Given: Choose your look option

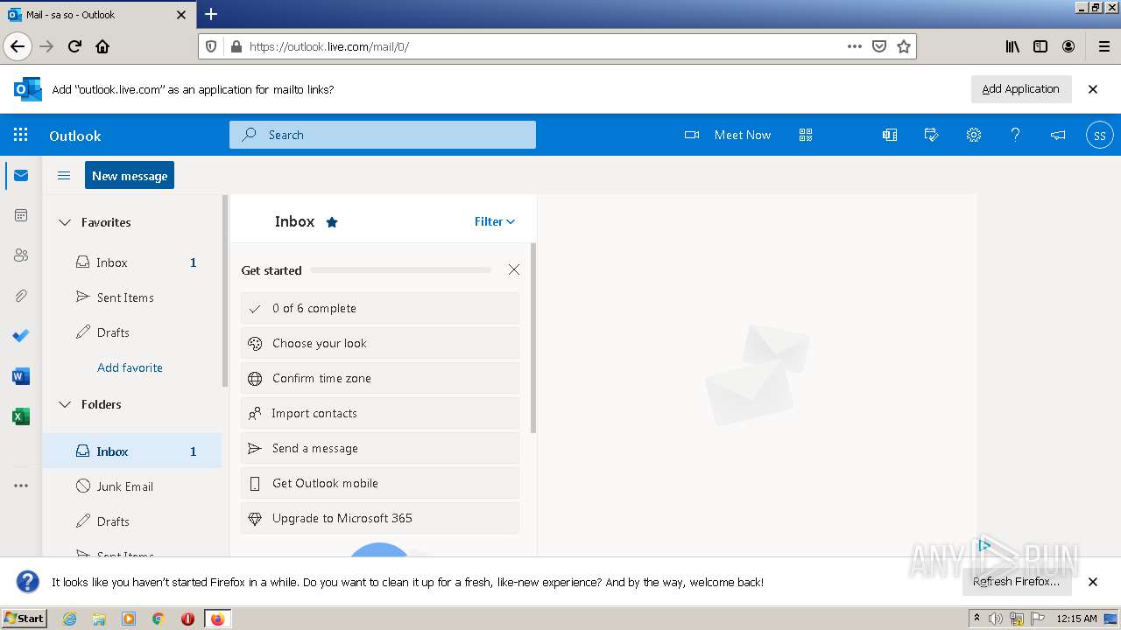Looking at the screenshot, I should point(380,343).
